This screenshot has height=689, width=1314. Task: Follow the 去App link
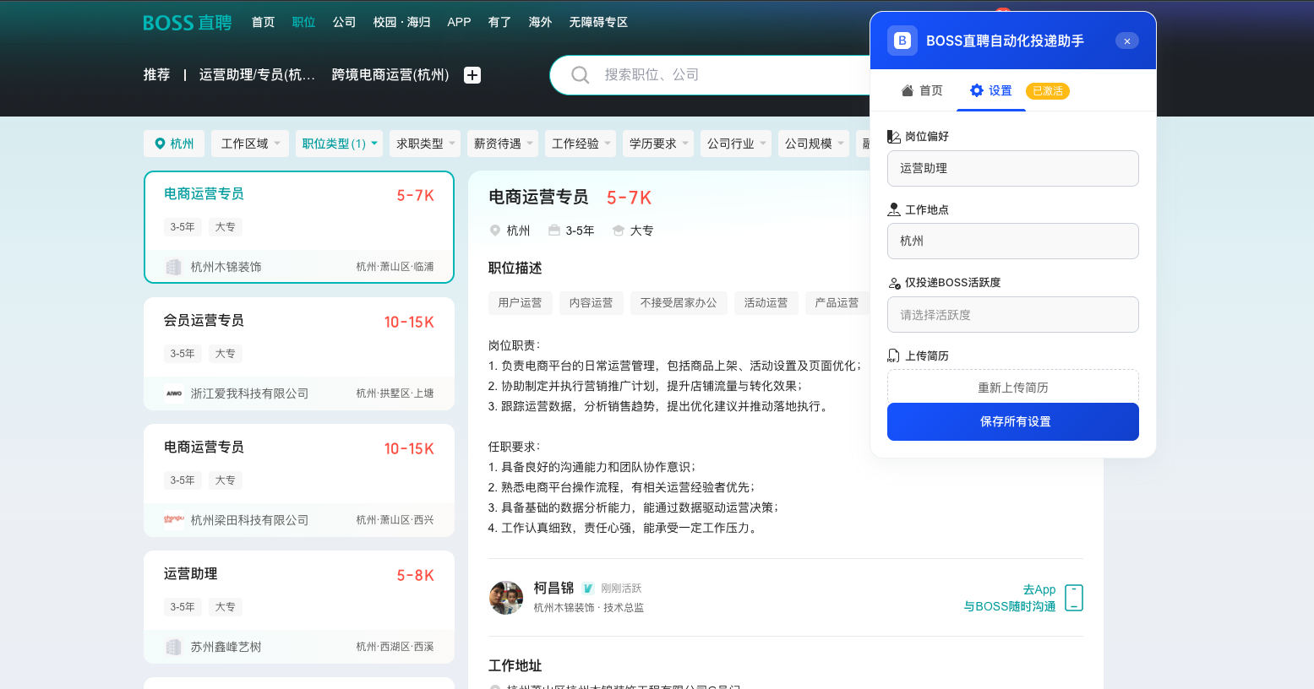[x=1039, y=589]
